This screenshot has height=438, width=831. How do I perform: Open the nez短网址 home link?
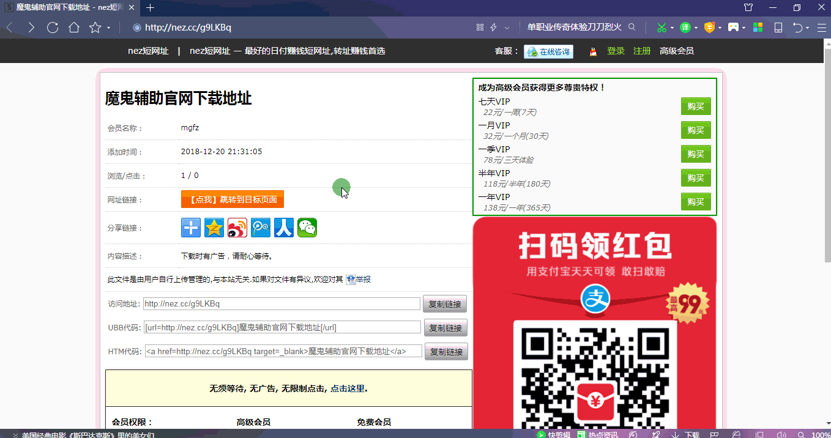click(148, 51)
